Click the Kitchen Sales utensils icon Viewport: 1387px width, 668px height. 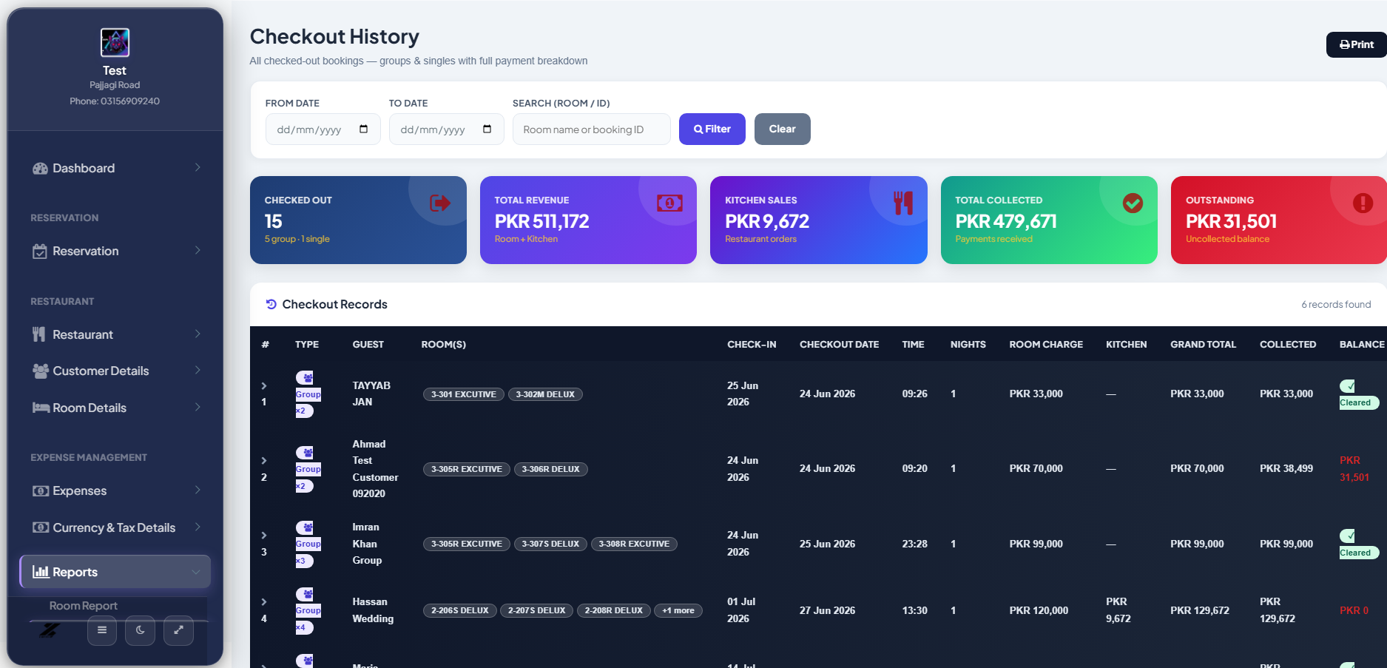coord(903,203)
